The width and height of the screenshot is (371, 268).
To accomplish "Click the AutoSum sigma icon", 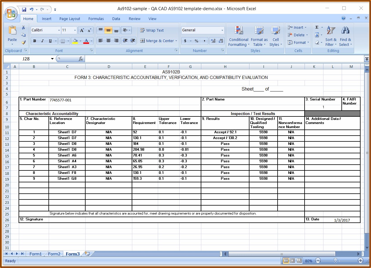I will 317,27.
